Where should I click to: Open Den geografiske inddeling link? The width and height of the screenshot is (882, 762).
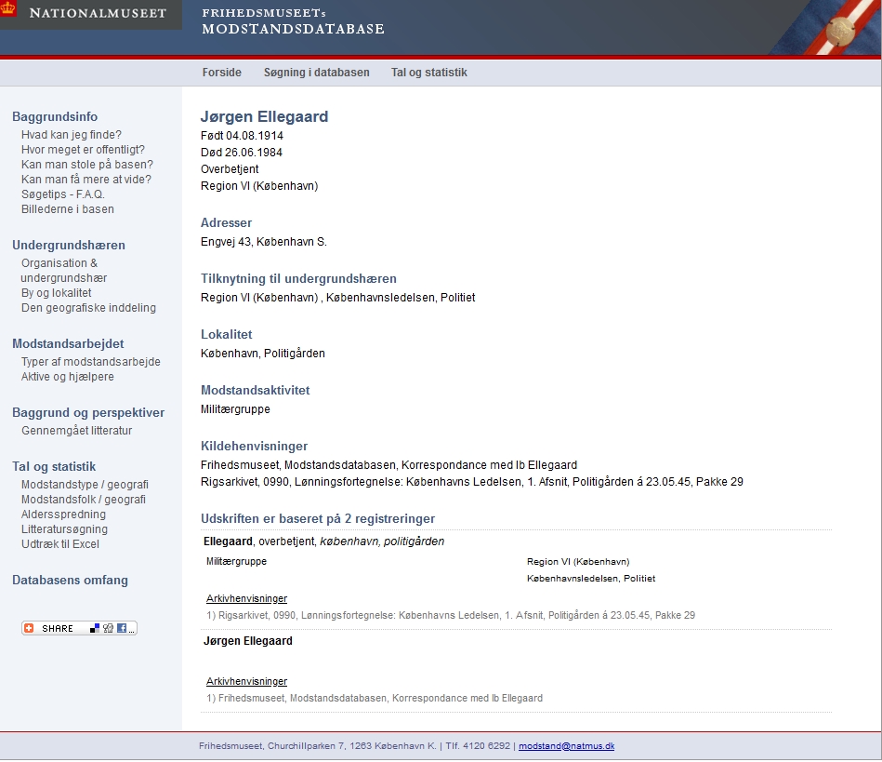(x=88, y=308)
